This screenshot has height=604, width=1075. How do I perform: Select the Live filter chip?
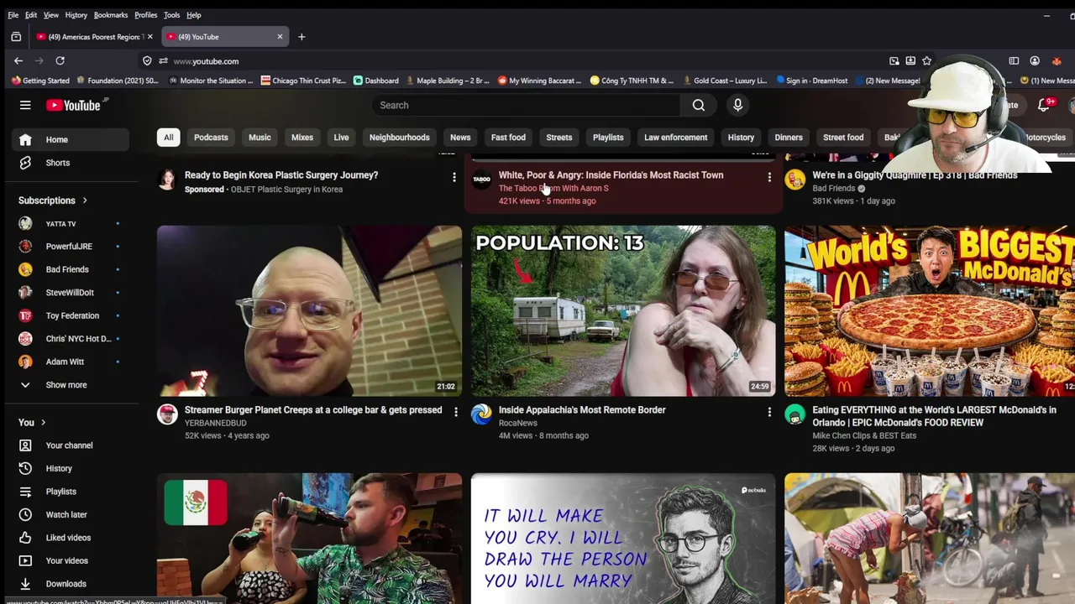341,138
